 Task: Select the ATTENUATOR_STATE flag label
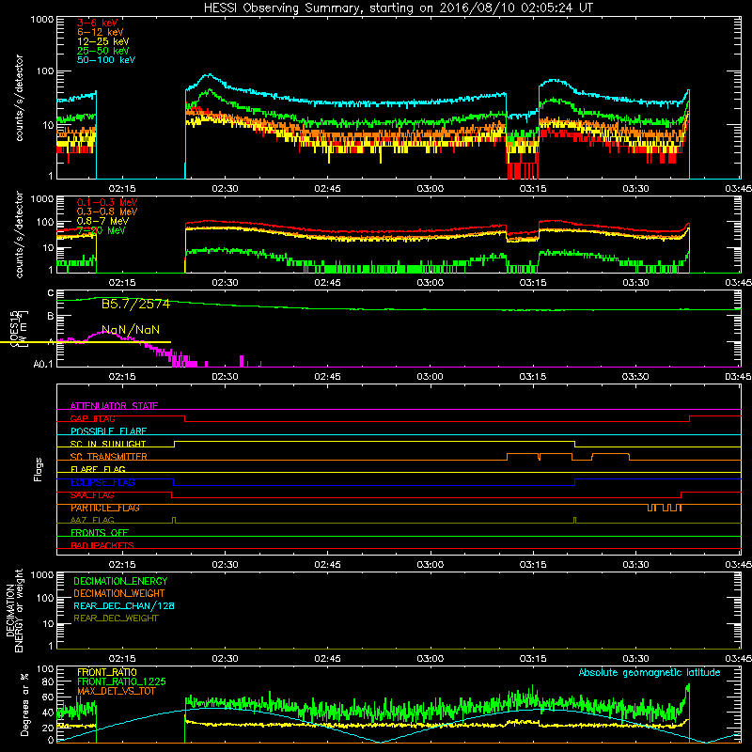114,406
